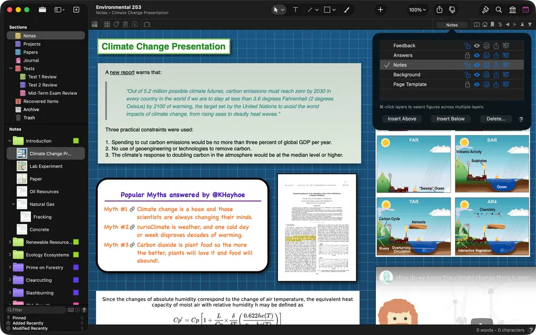Click the home icon in navigation bar
This screenshot has width=536, height=335.
click(x=485, y=24)
